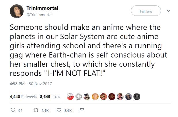Expand the tweet options chevron dropdown
The width and height of the screenshot is (178, 117).
coord(169,11)
